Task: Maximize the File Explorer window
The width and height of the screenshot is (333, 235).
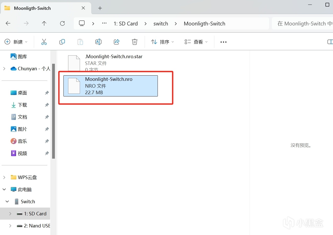Action: 327,5
